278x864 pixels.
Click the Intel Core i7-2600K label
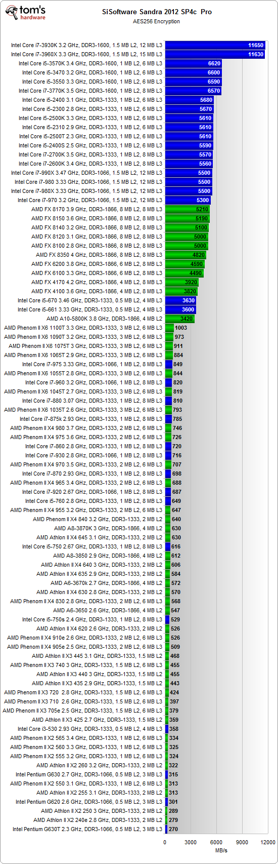[x=90, y=164]
